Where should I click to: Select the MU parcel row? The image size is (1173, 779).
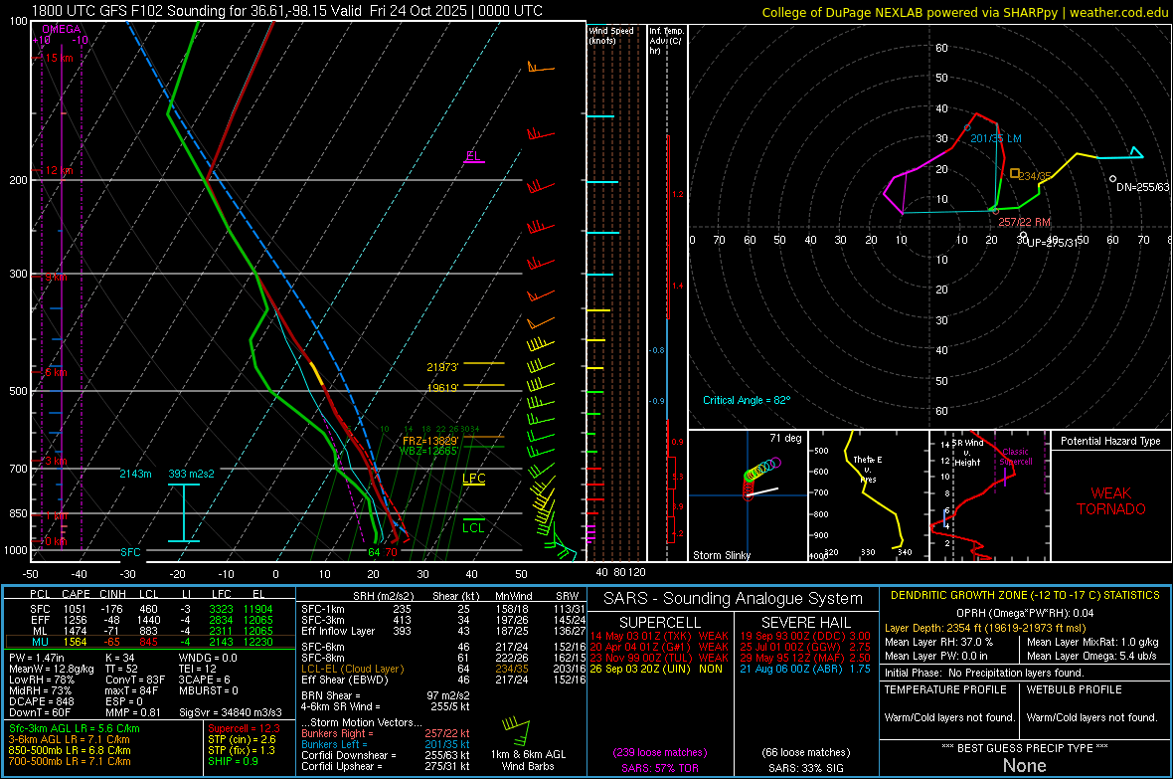click(x=150, y=641)
